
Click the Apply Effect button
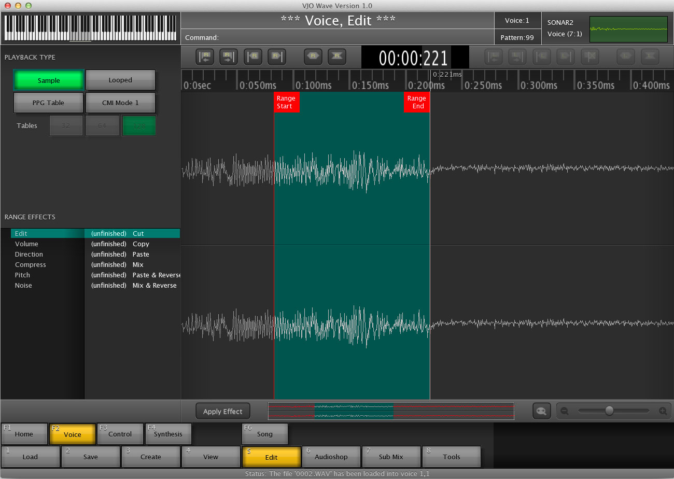point(223,411)
